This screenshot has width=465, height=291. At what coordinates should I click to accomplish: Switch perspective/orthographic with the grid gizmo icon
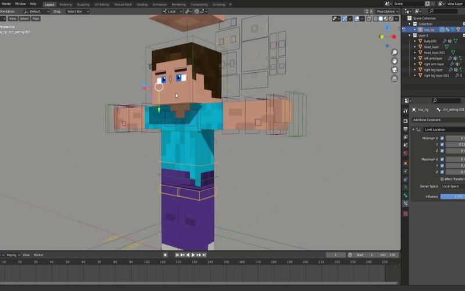click(395, 79)
